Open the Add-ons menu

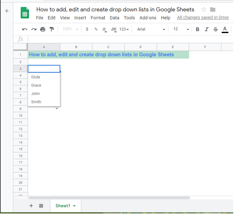click(148, 18)
